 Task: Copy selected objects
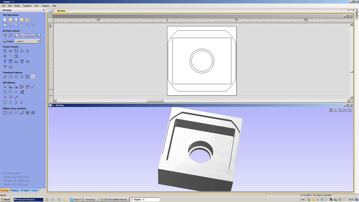point(16,25)
